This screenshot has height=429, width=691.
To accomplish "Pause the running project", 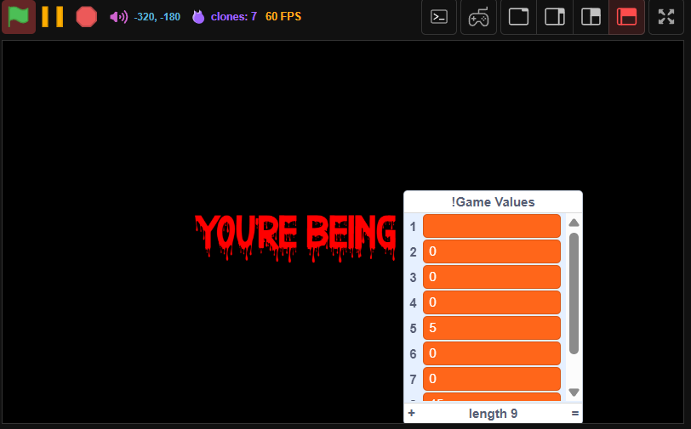I will [x=53, y=17].
